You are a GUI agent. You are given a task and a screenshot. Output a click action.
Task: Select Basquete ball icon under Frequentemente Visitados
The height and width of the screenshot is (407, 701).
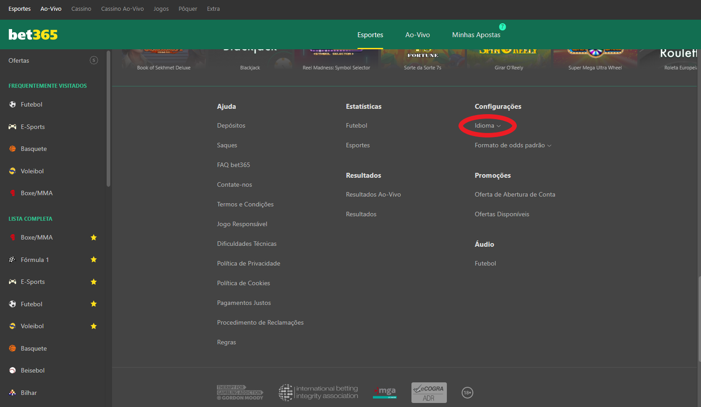[13, 149]
